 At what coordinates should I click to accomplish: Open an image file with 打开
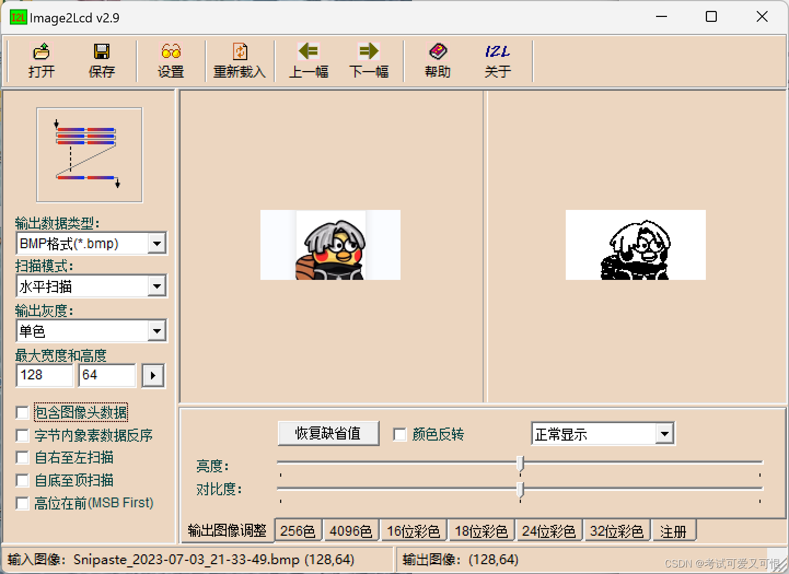[x=41, y=59]
